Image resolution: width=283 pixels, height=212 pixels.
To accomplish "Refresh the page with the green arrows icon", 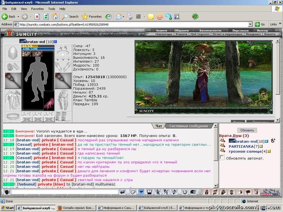I will click(x=46, y=16).
